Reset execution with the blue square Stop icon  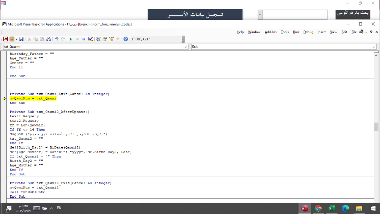tap(84, 39)
